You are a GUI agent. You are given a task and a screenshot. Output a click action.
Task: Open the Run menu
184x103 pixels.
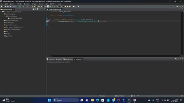pyautogui.click(x=47, y=4)
